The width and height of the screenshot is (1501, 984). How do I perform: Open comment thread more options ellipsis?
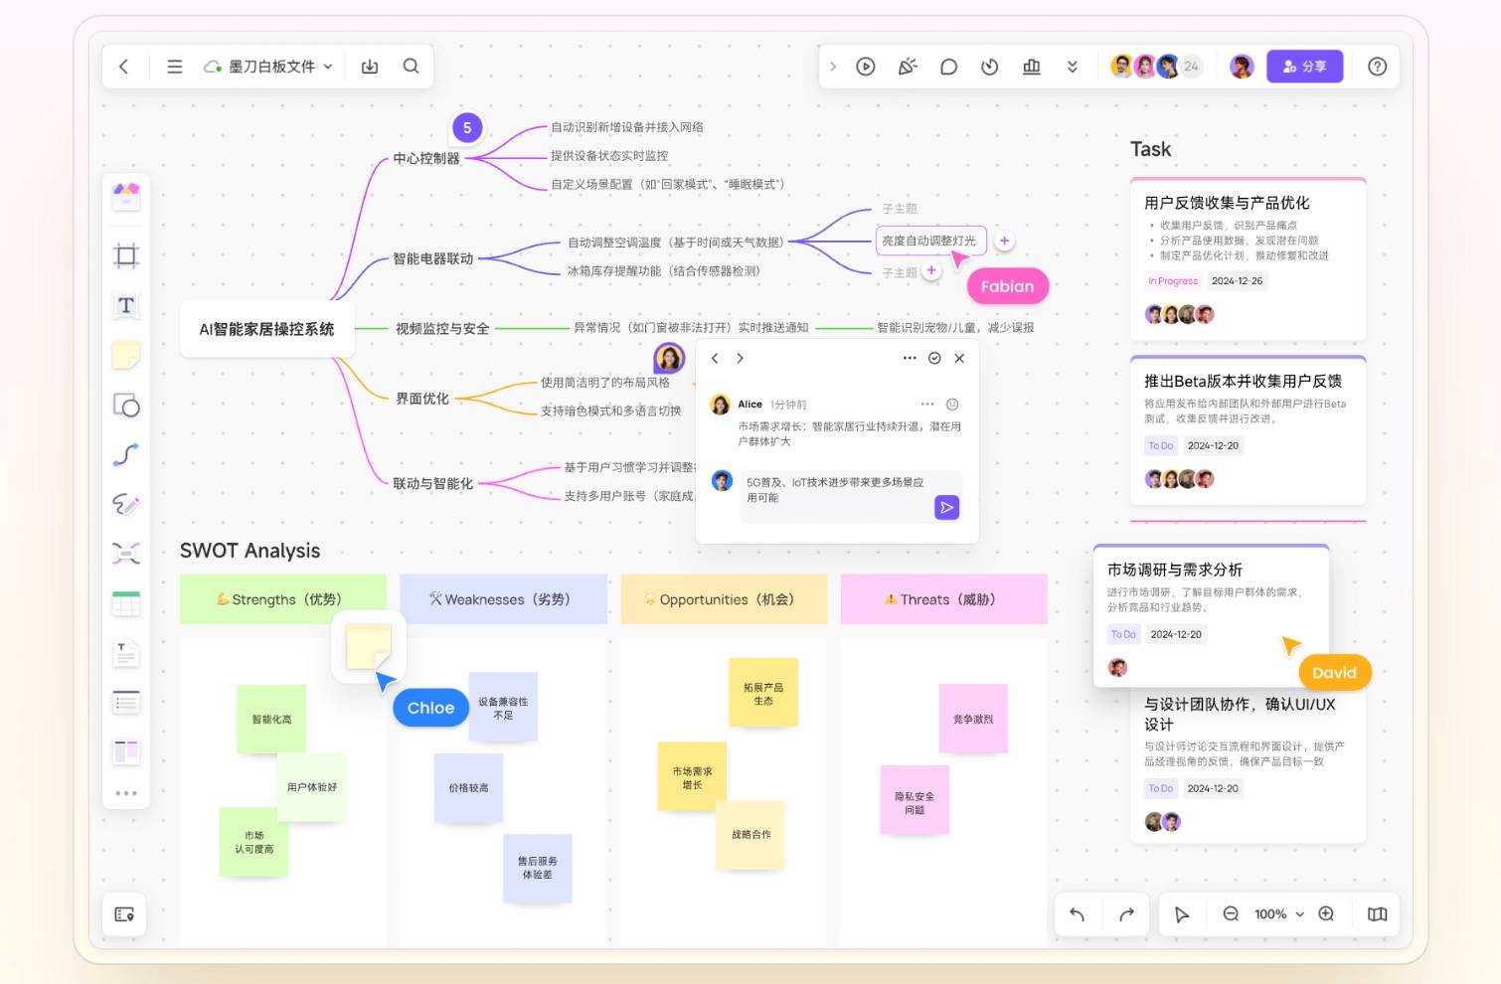point(910,359)
